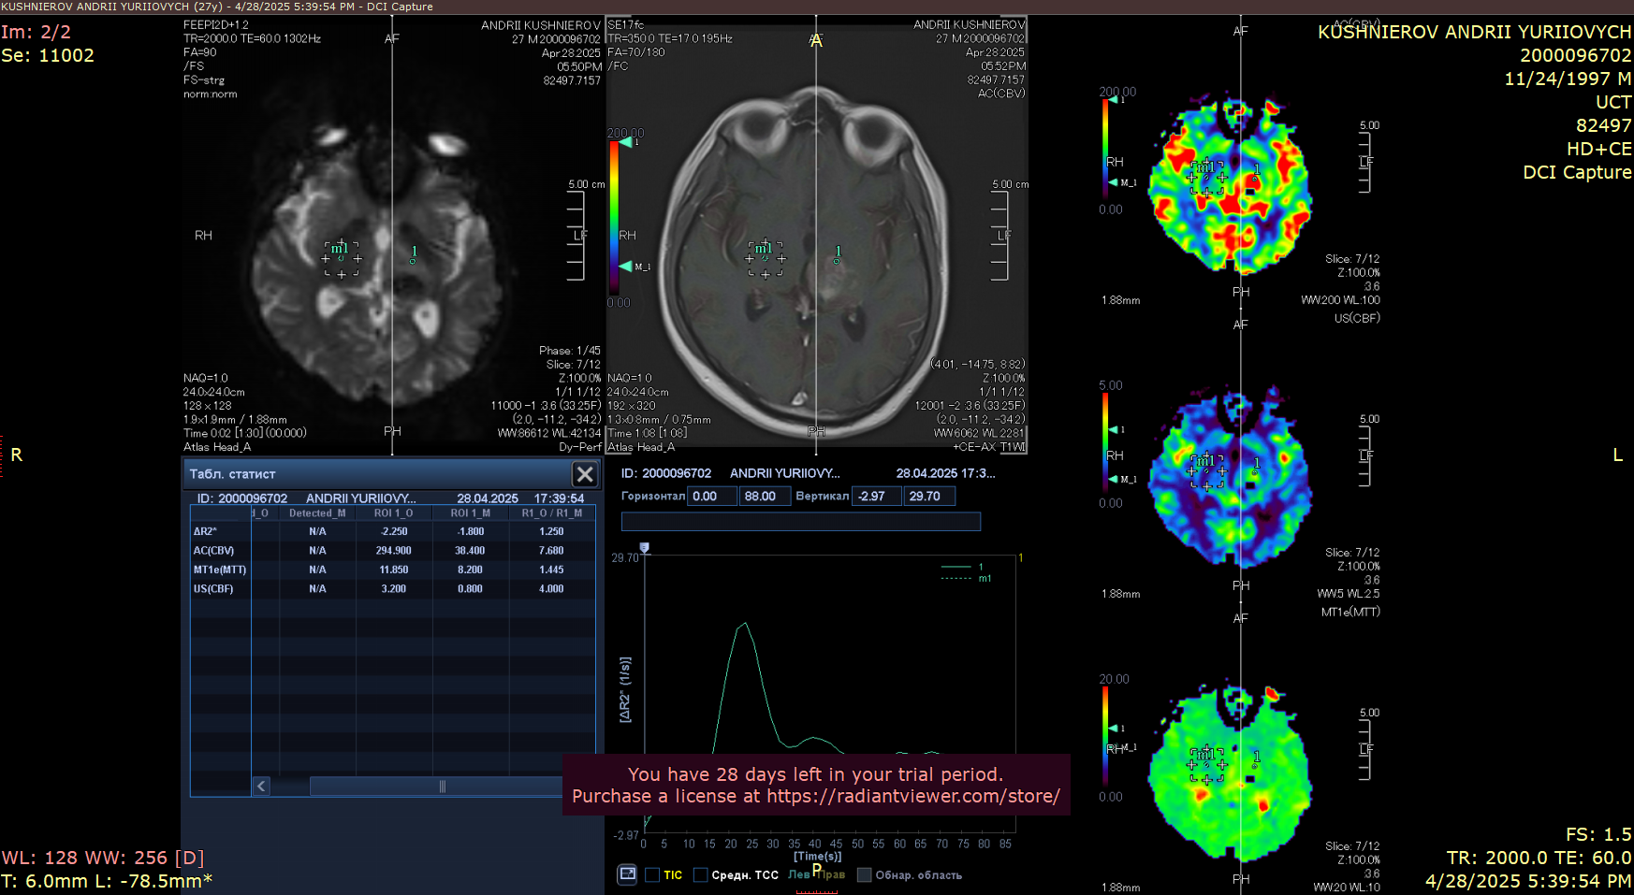Click the upper color scale arrow on T1W overlay
Viewport: 1634px width, 895px height.
click(626, 142)
